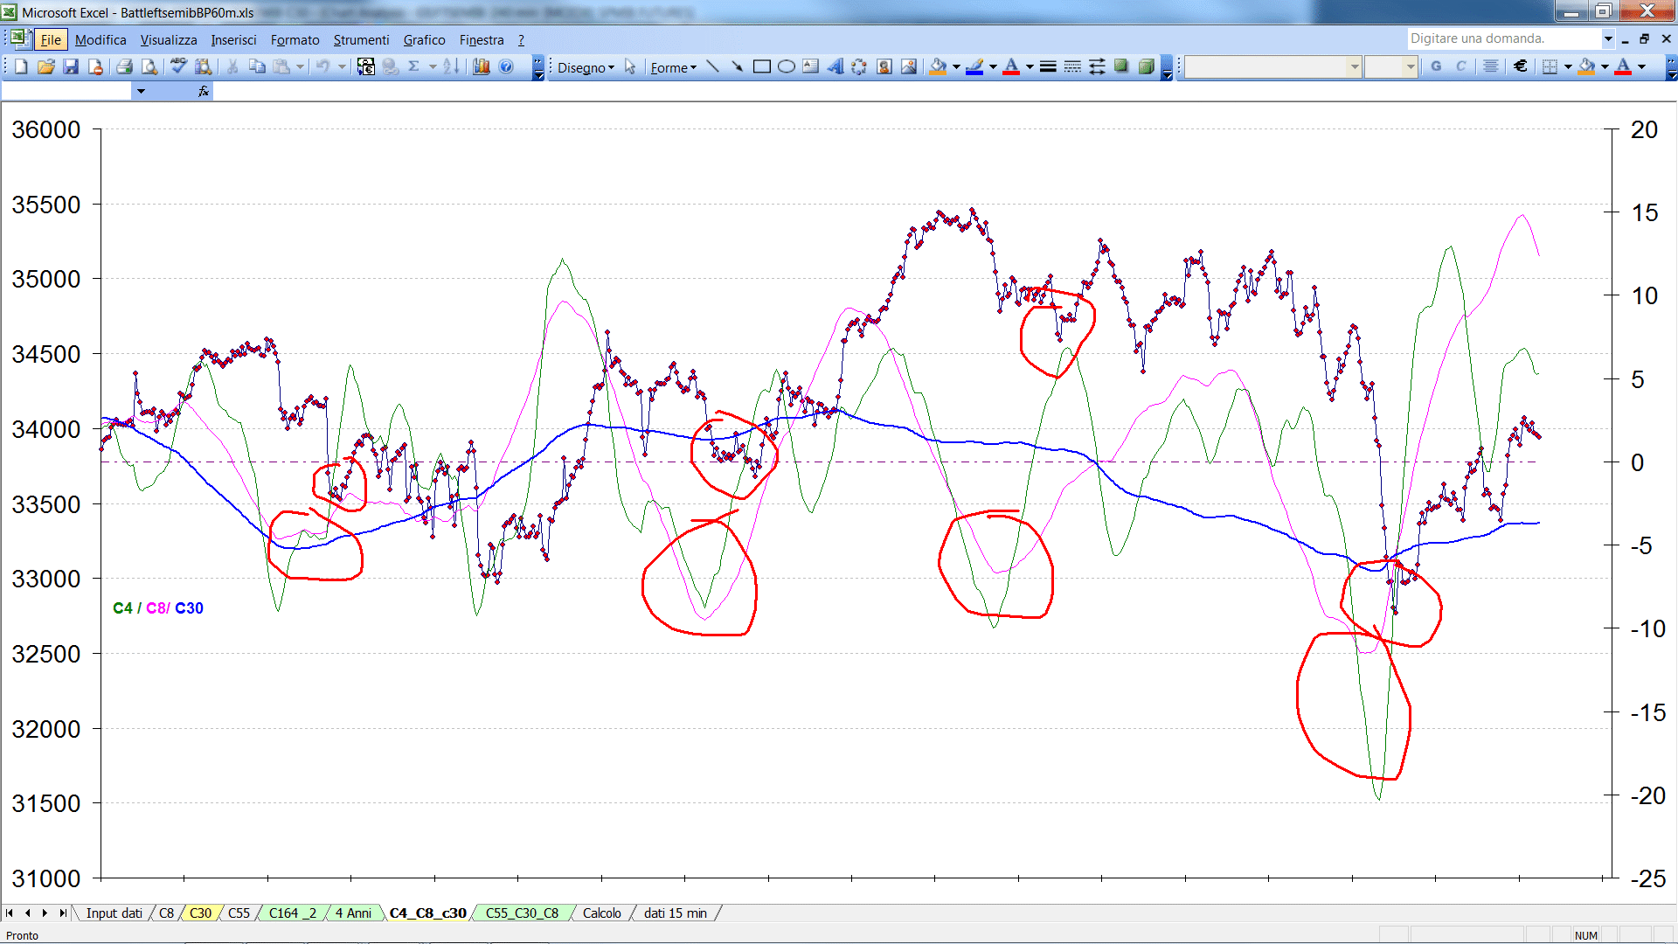Open Excel Help question icon
The height and width of the screenshot is (944, 1678).
(x=506, y=66)
